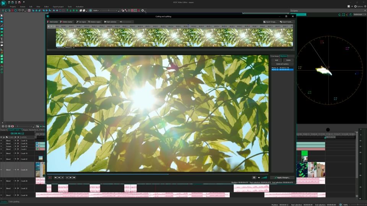Open the Vectorscope type dropdown
Image resolution: width=367 pixels, height=206 pixels.
point(358,14)
